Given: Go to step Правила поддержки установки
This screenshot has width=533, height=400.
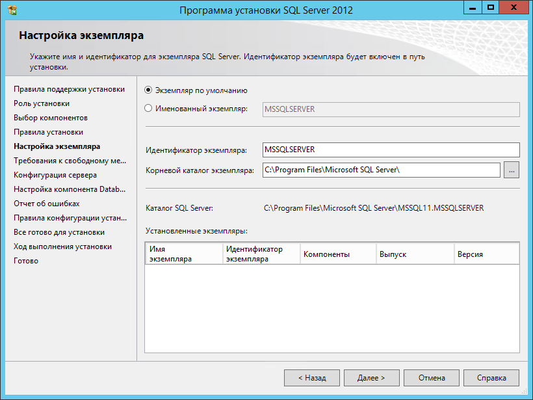Looking at the screenshot, I should click(x=69, y=89).
